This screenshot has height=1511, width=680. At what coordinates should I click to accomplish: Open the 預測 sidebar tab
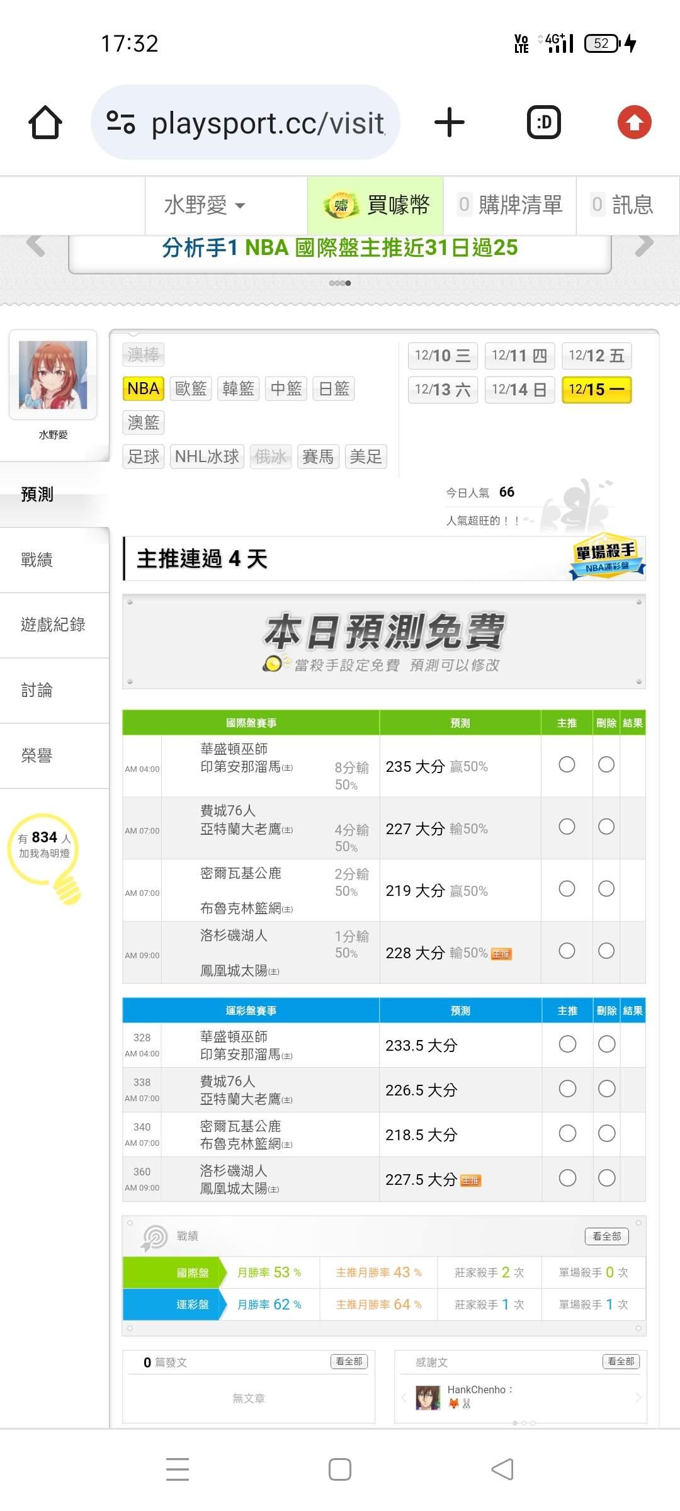tap(54, 494)
